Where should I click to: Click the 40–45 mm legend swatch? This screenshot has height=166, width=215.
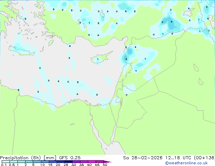(x=92, y=162)
